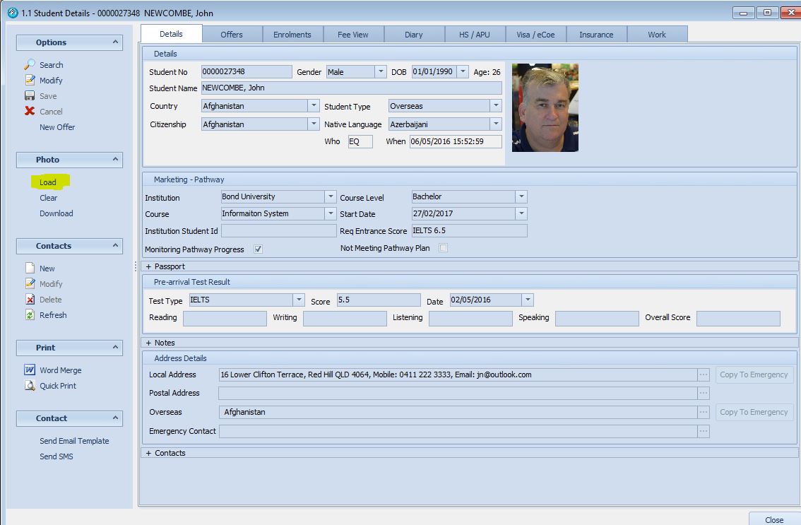Click the Search magnifier icon in Options
The image size is (801, 525).
pos(30,64)
